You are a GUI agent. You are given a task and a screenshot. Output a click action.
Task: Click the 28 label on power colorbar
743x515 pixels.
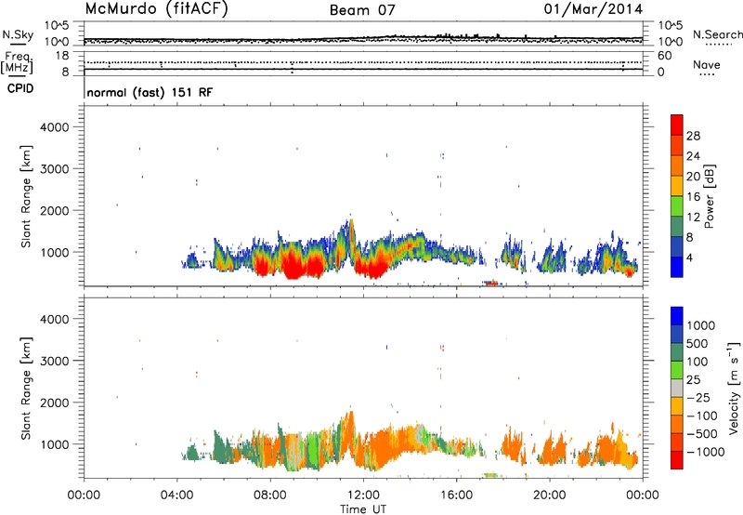tap(693, 136)
